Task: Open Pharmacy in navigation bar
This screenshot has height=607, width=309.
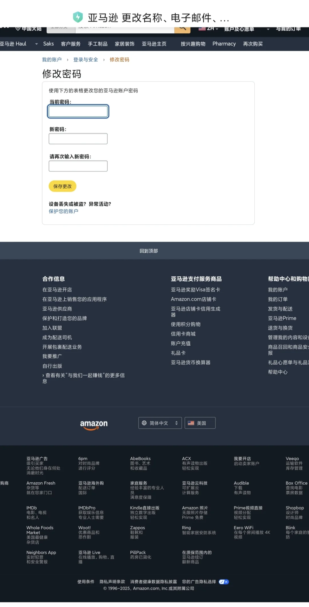Action: pyautogui.click(x=224, y=44)
